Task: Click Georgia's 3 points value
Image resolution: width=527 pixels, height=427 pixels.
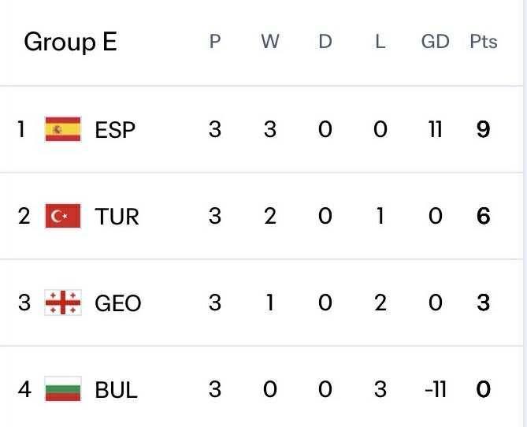Action: point(483,303)
